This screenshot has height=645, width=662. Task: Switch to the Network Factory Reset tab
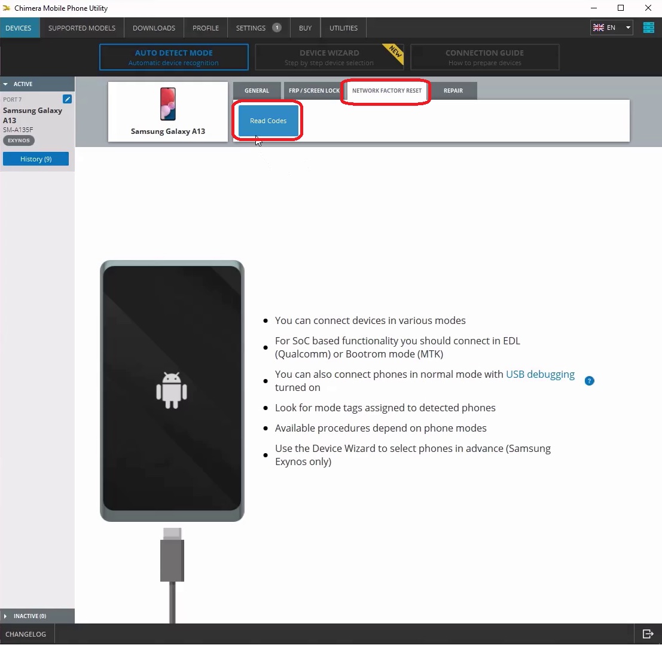click(x=386, y=91)
